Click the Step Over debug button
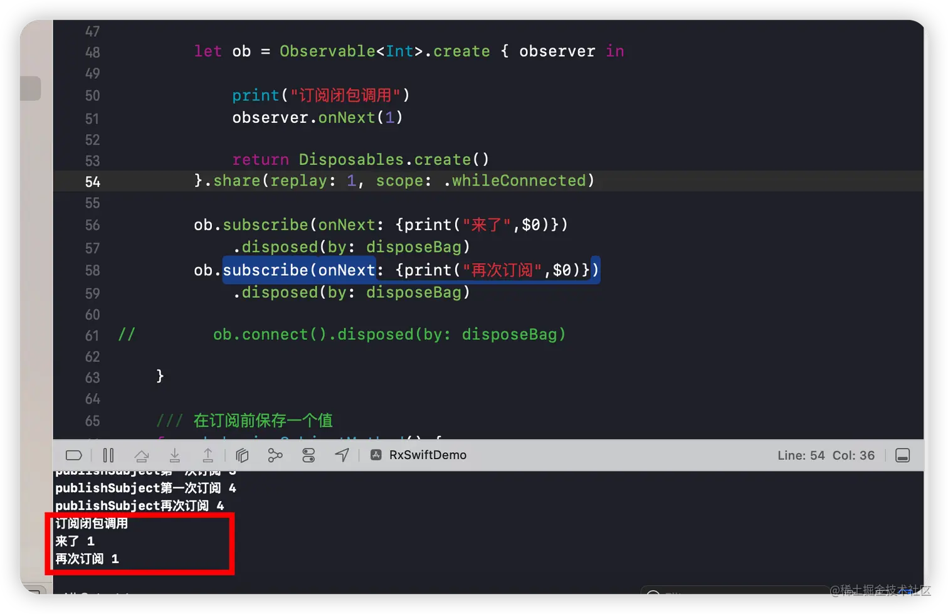948x614 pixels. coord(142,455)
